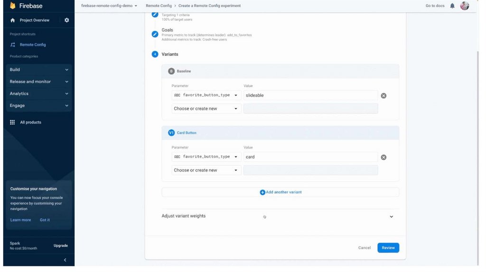Open the user account avatar

coord(465,6)
